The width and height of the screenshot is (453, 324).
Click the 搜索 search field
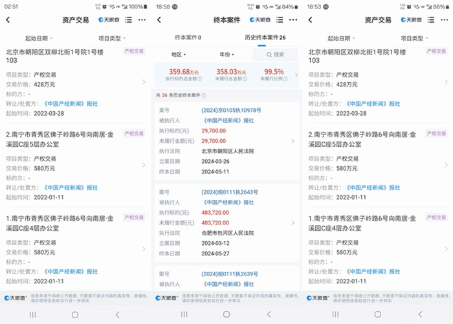pos(274,55)
